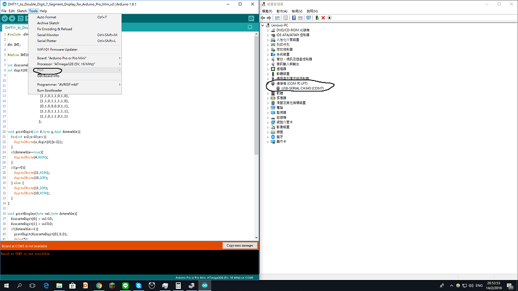Open device Properties icon in Device Manager
Image resolution: width=518 pixels, height=291 pixels.
[277, 18]
